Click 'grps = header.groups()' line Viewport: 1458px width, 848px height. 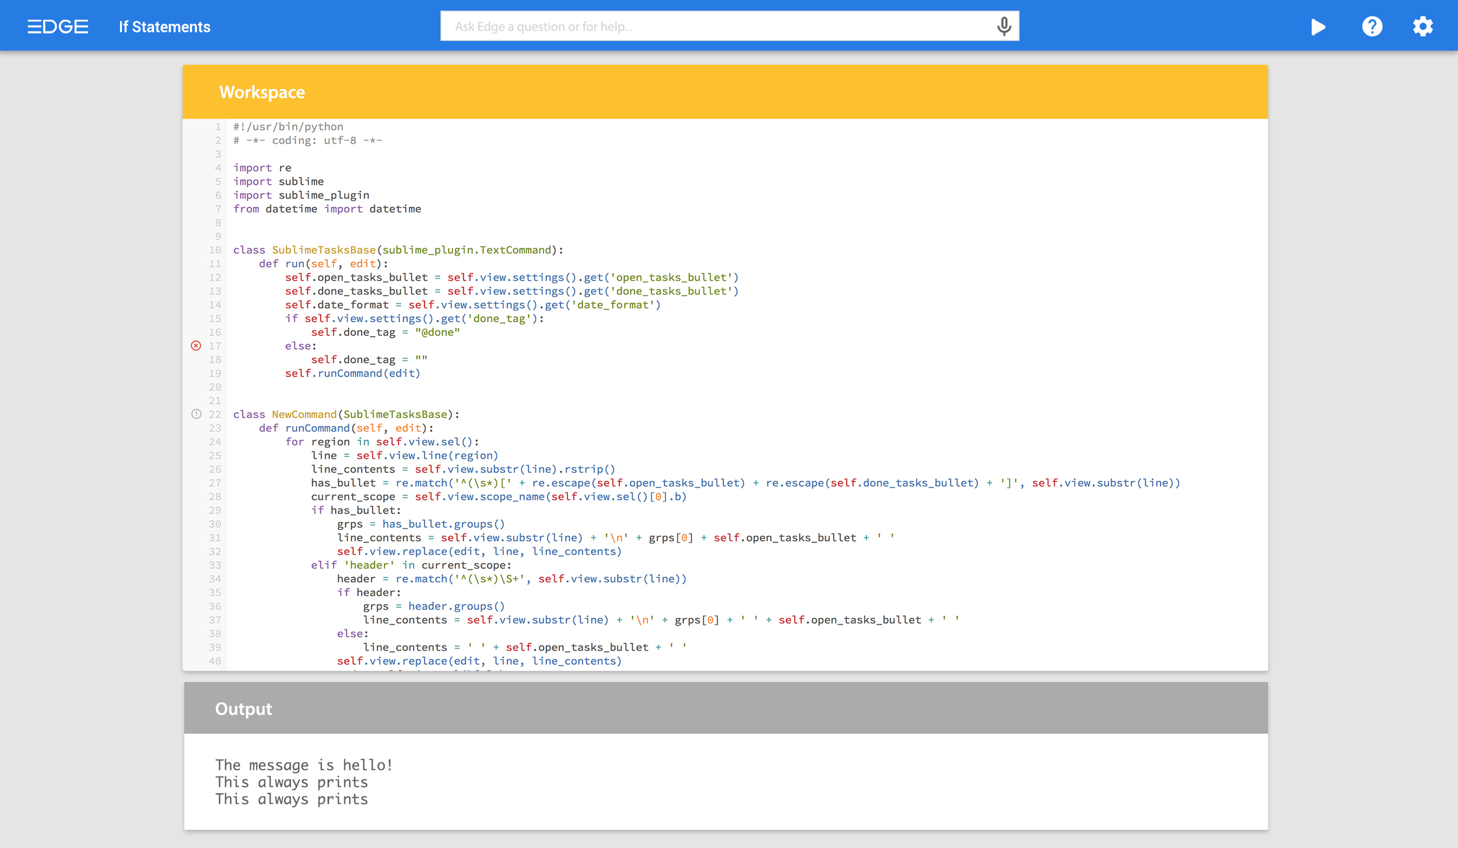(x=434, y=606)
